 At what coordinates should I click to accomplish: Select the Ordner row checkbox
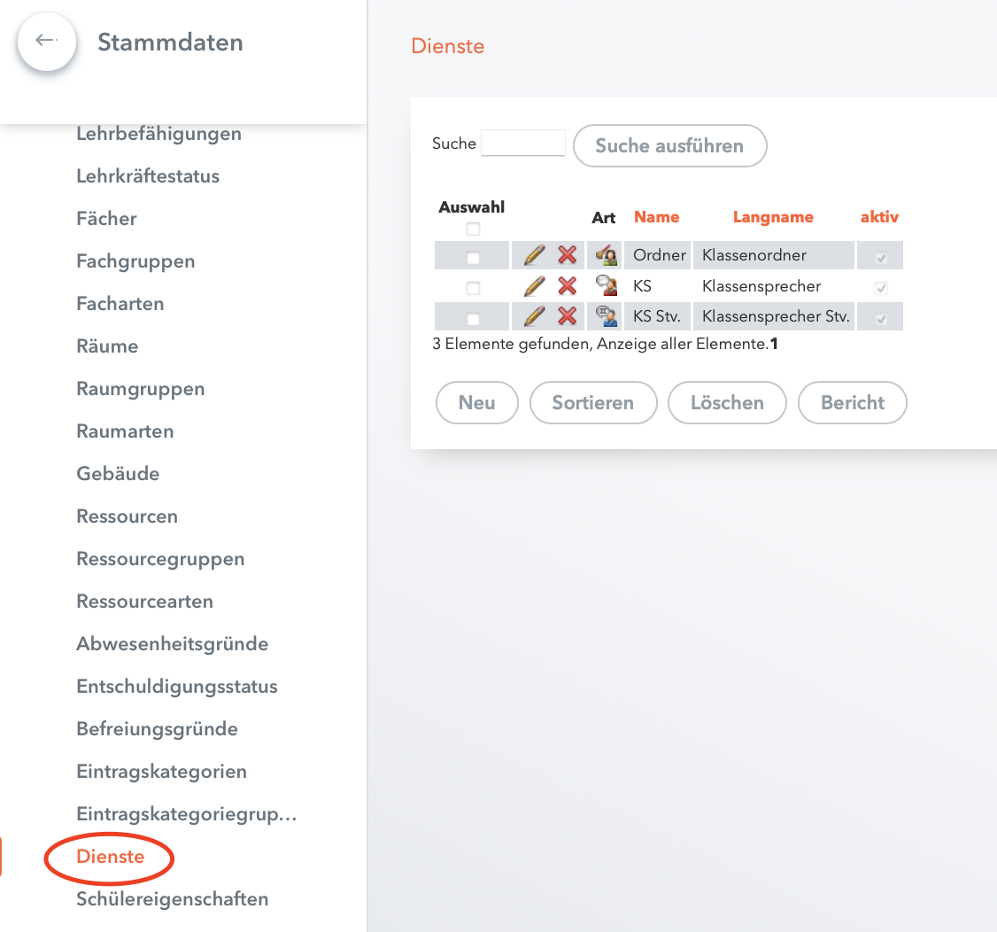pyautogui.click(x=473, y=259)
